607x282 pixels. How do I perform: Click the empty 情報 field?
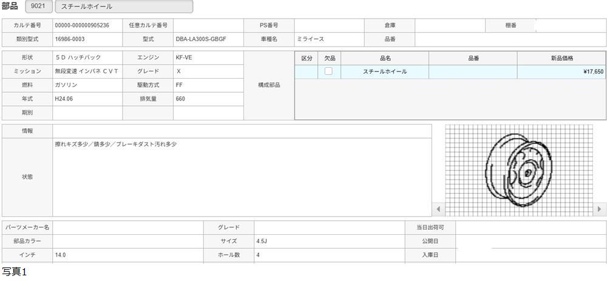pyautogui.click(x=242, y=131)
